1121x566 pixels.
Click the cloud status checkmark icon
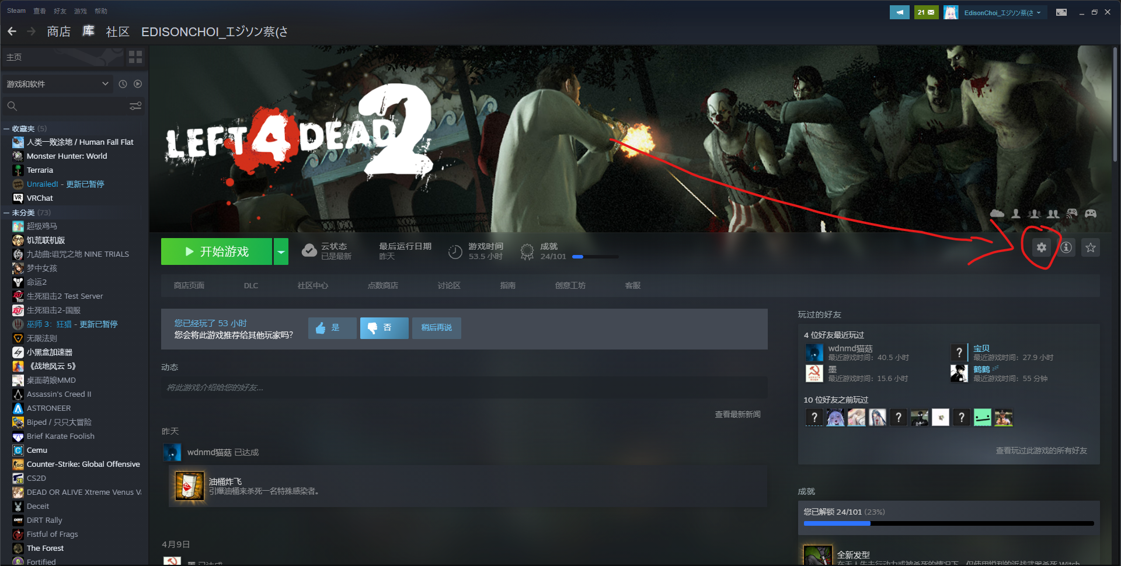tap(309, 251)
